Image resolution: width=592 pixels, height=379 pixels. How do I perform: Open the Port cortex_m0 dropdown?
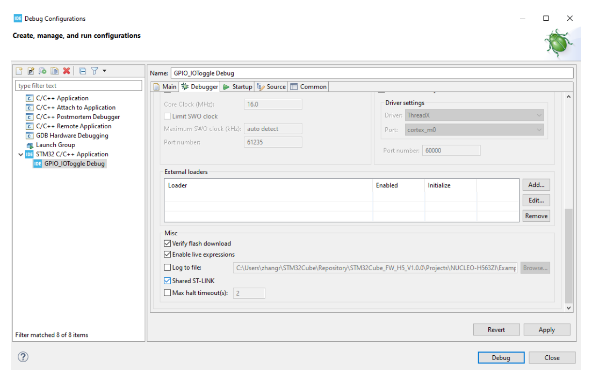point(474,130)
